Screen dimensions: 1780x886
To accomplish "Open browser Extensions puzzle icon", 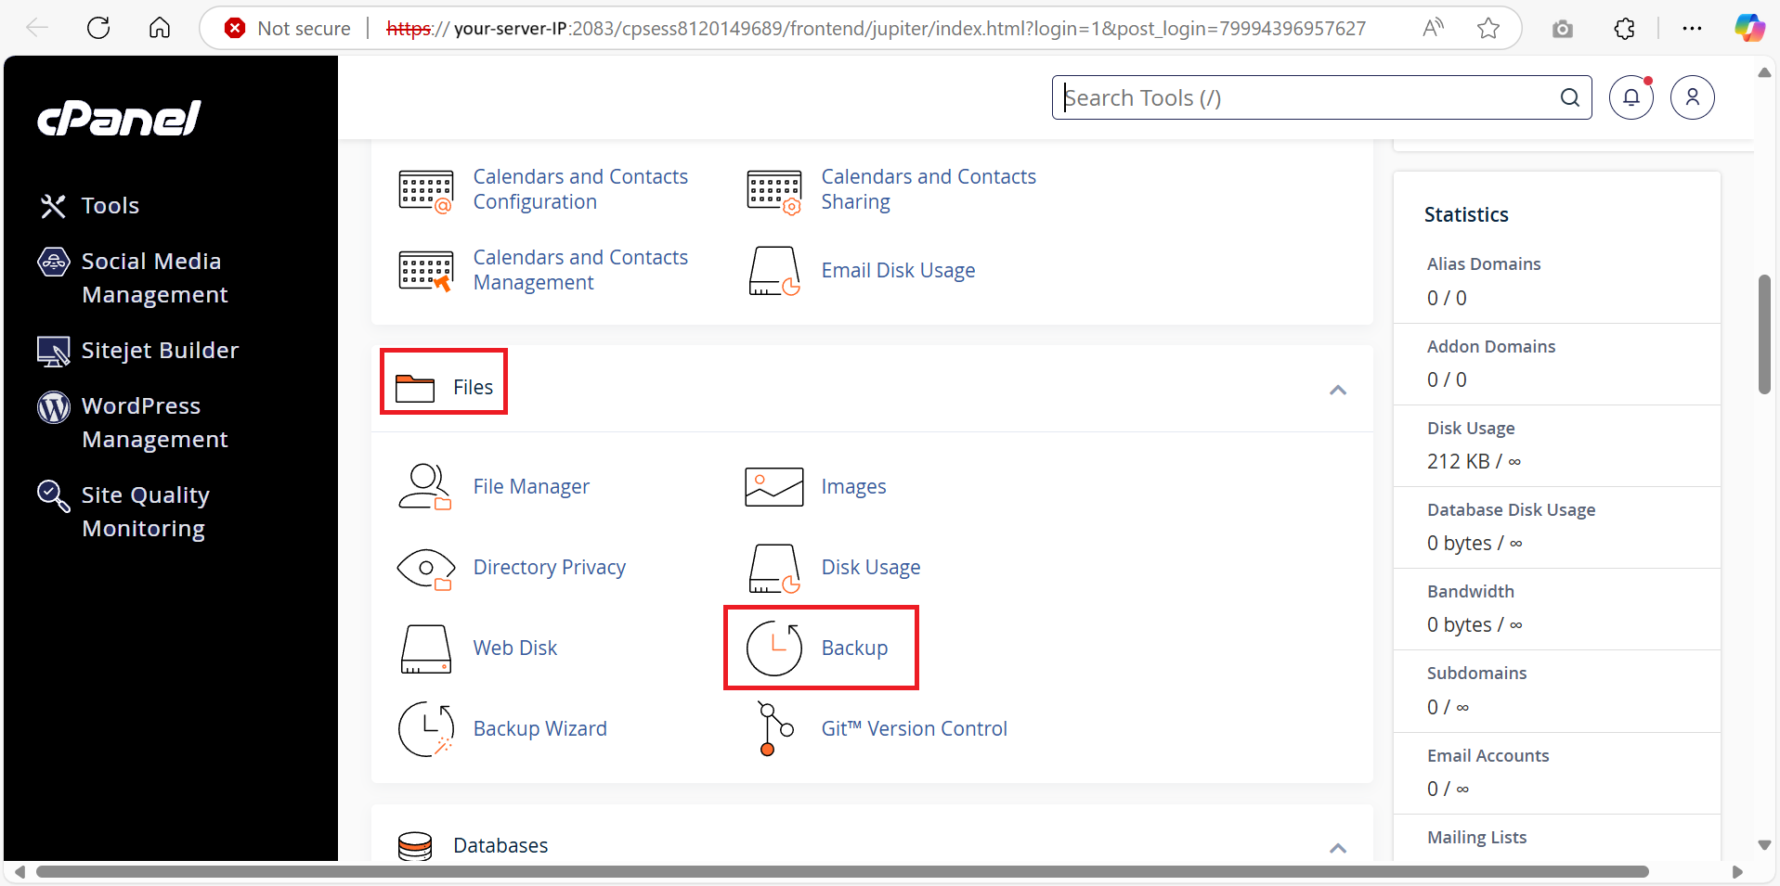I will [x=1624, y=29].
